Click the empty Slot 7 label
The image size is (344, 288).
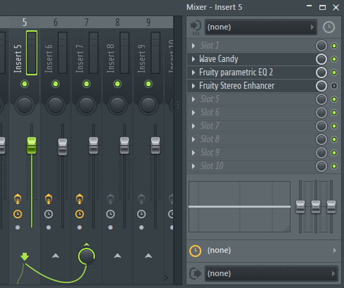(210, 126)
